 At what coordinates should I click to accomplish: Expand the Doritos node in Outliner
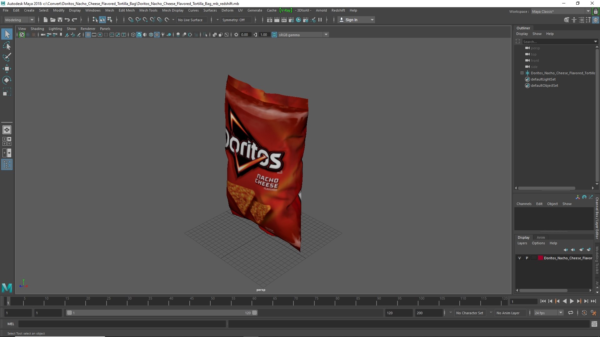click(522, 73)
